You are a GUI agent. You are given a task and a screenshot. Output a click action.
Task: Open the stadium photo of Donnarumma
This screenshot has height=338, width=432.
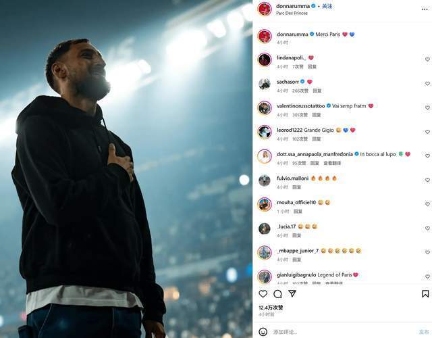click(x=126, y=169)
